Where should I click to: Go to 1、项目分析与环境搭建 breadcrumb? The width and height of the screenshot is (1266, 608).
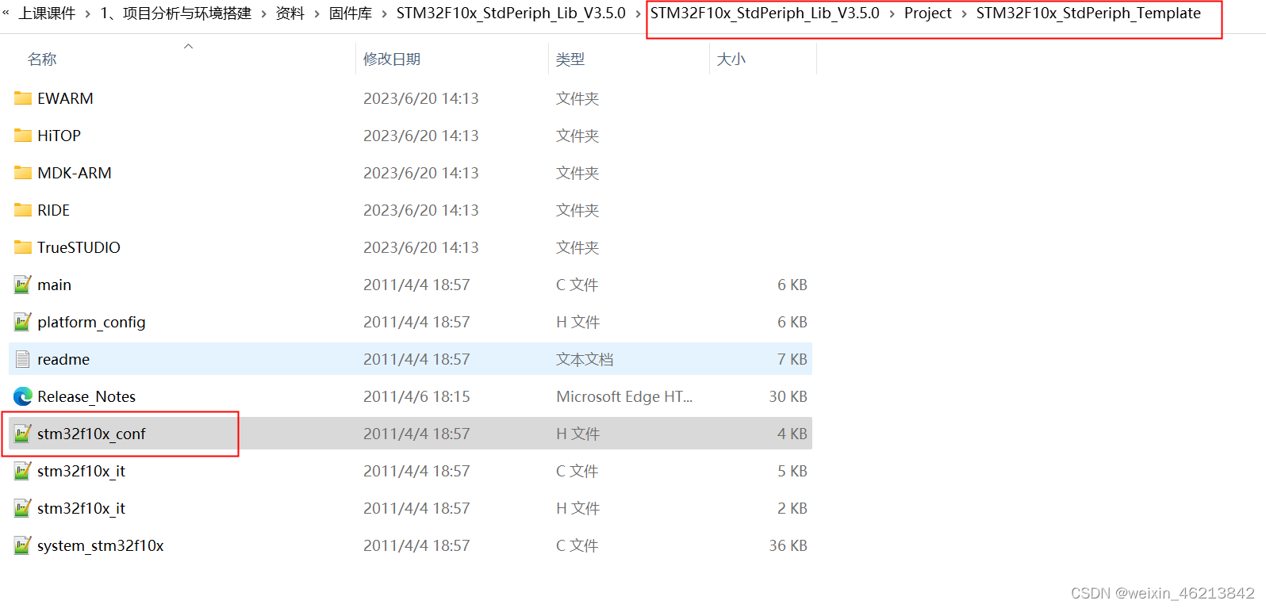click(x=176, y=13)
